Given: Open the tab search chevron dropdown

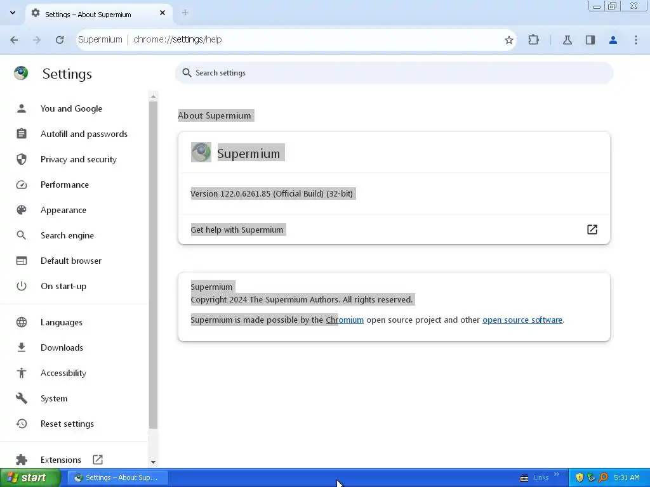Looking at the screenshot, I should pos(13,13).
